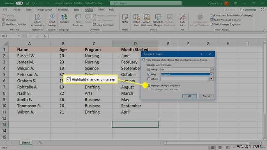Click the Where range collapse button
Screen dimensions: 267x150
pyautogui.click(x=211, y=79)
